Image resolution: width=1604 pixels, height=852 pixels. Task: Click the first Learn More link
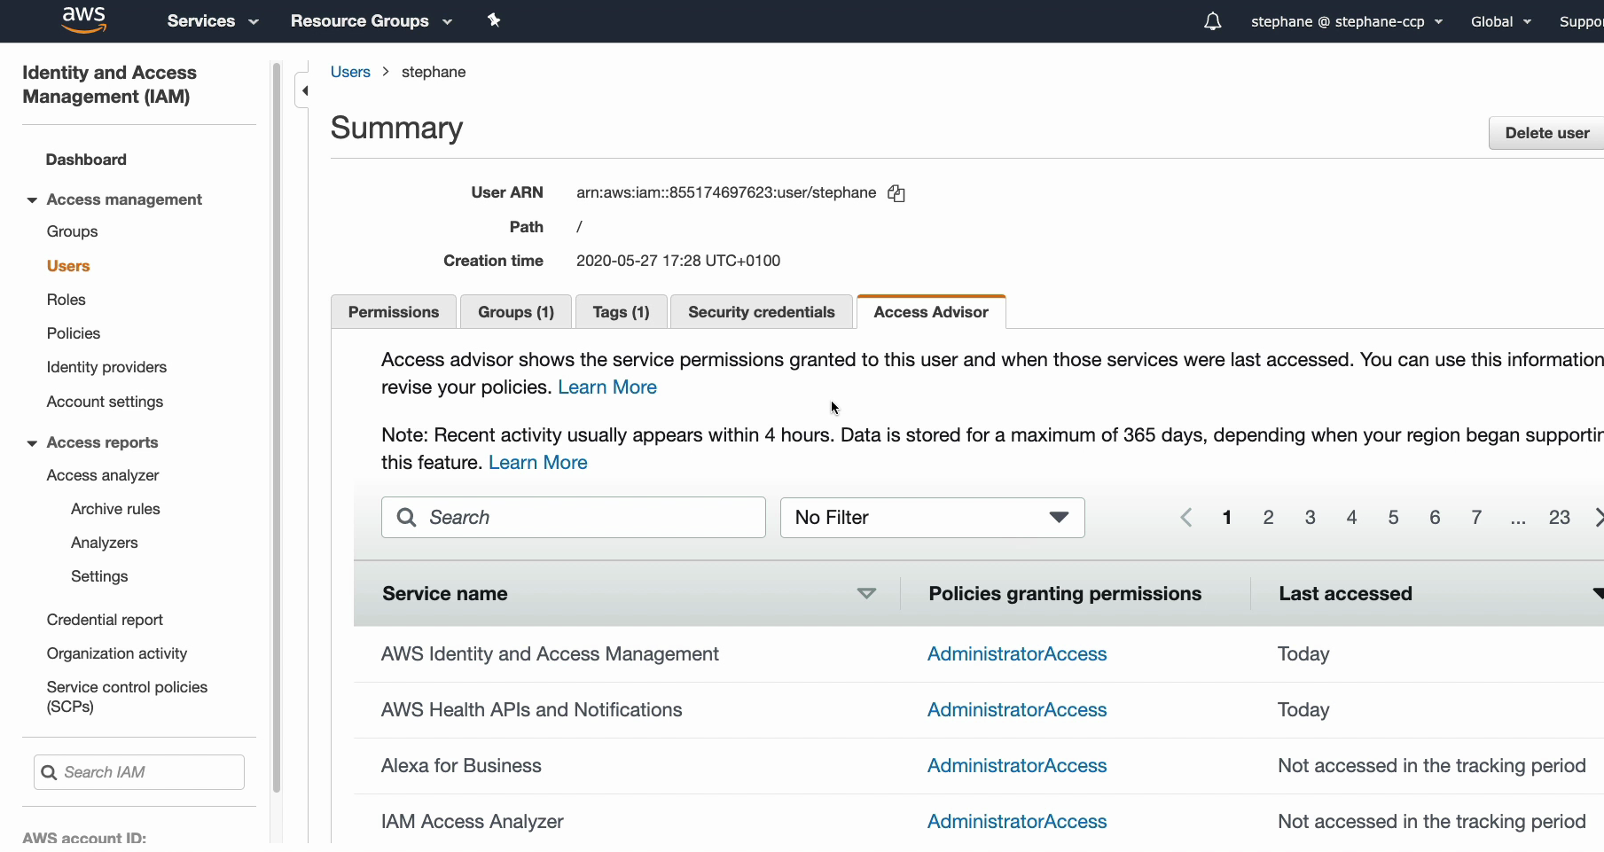pyautogui.click(x=607, y=387)
